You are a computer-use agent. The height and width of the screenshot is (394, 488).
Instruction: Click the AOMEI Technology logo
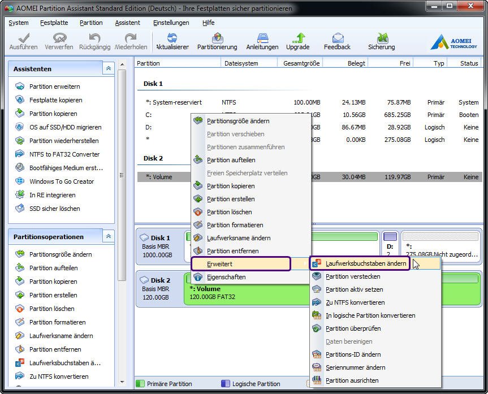coord(454,42)
